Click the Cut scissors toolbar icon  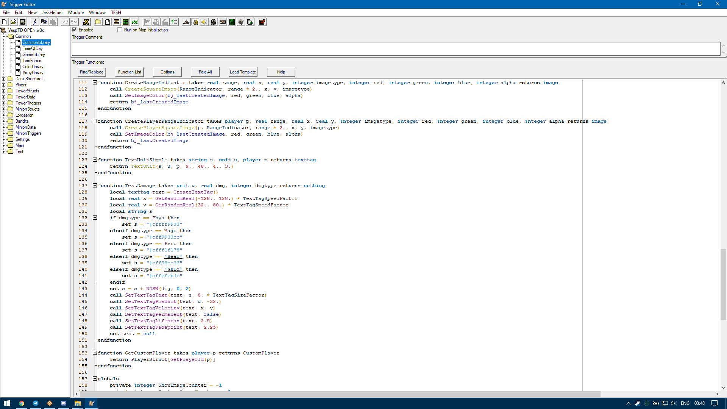coord(34,22)
